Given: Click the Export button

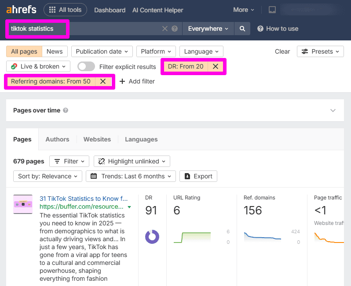Looking at the screenshot, I should click(198, 176).
